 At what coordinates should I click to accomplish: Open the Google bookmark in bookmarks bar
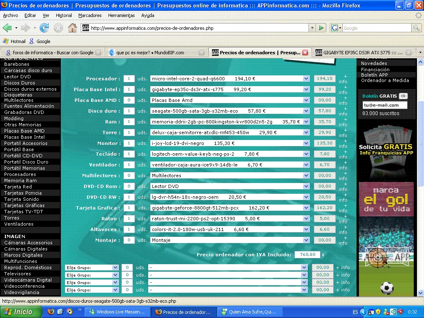coord(40,41)
